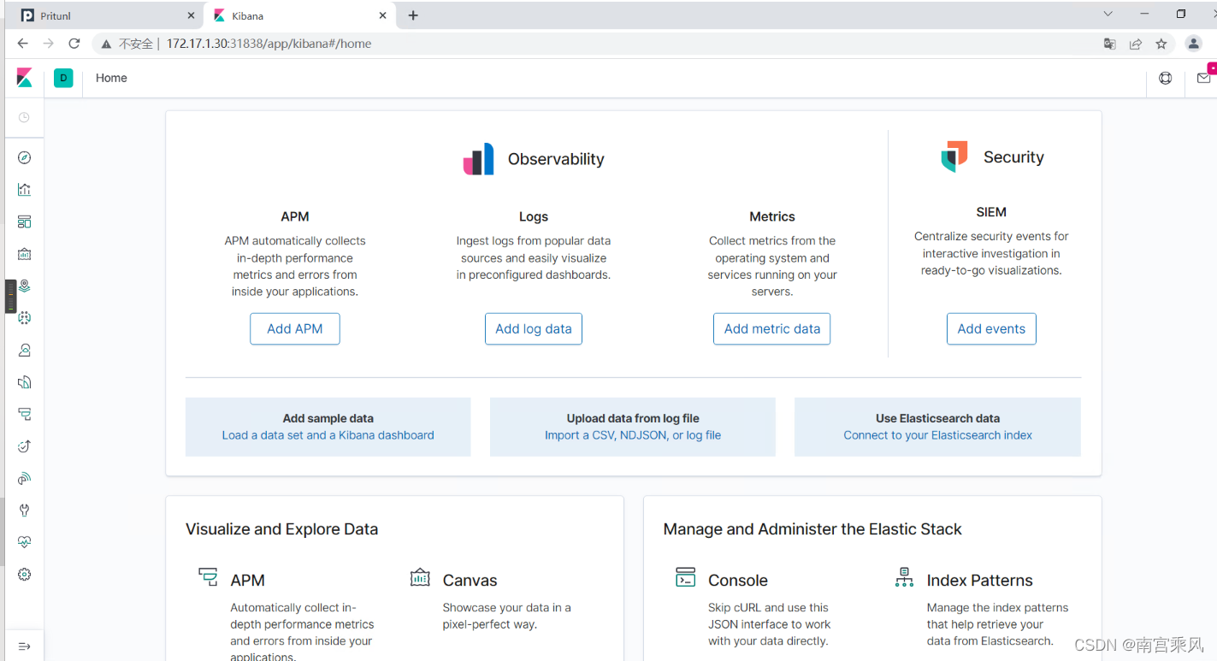Open APM heading under Visualize and Explore Data
This screenshot has height=661, width=1217.
click(247, 581)
